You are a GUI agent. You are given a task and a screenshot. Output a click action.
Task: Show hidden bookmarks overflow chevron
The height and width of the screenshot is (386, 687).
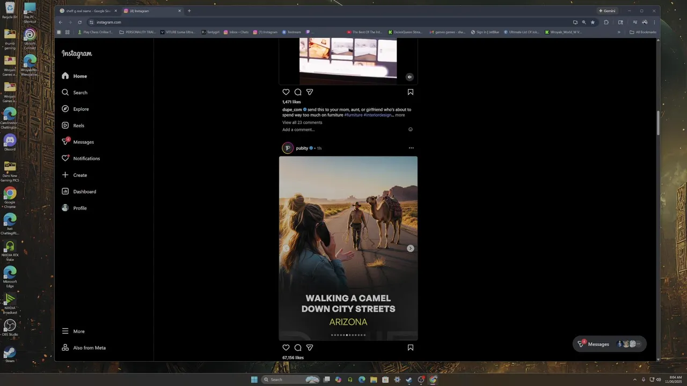coord(619,32)
